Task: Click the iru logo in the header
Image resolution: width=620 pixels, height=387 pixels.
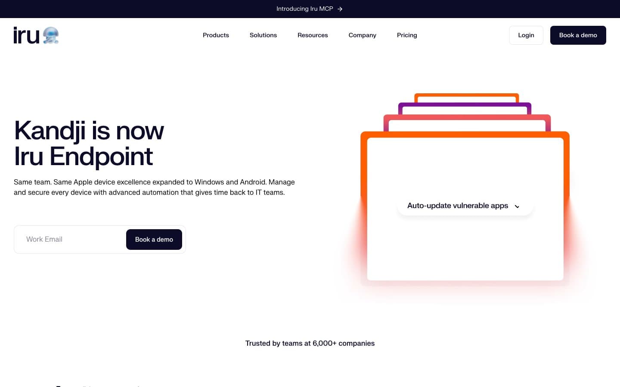Action: click(36, 35)
